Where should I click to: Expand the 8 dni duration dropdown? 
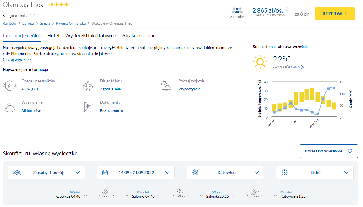pyautogui.click(x=315, y=172)
